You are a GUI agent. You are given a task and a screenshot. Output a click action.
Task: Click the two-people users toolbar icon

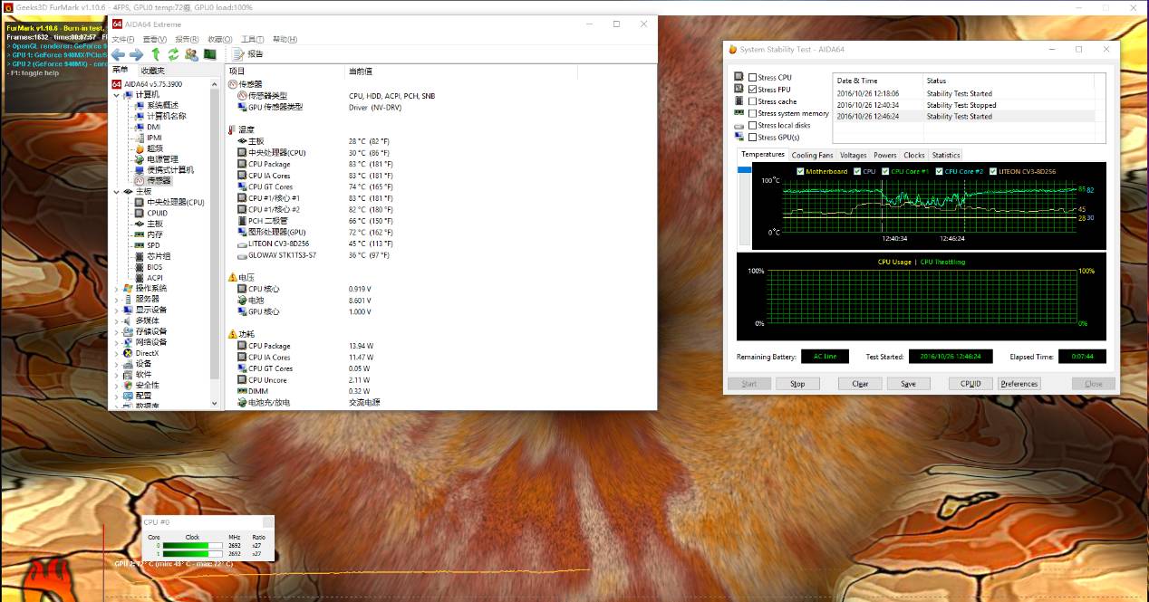tap(191, 54)
